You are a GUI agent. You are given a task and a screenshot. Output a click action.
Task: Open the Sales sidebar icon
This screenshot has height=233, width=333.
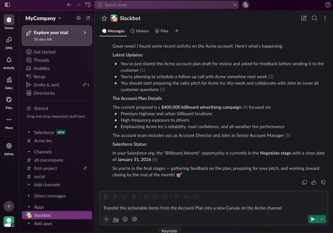point(9,83)
